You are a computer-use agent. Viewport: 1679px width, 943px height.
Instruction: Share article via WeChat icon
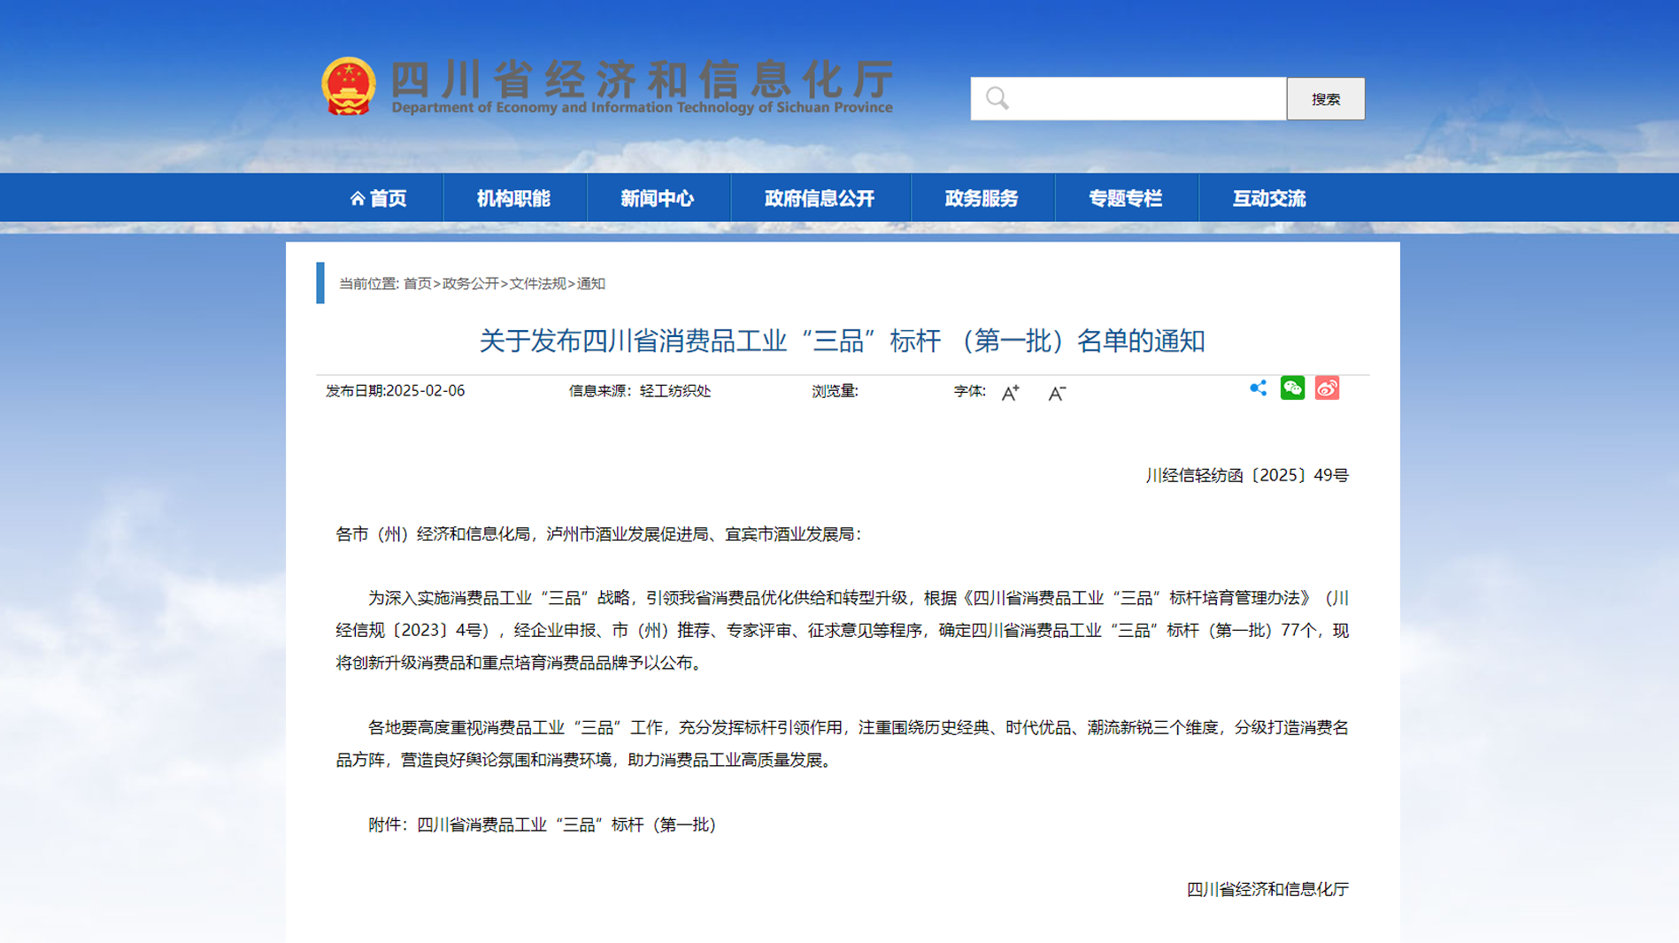[1292, 388]
